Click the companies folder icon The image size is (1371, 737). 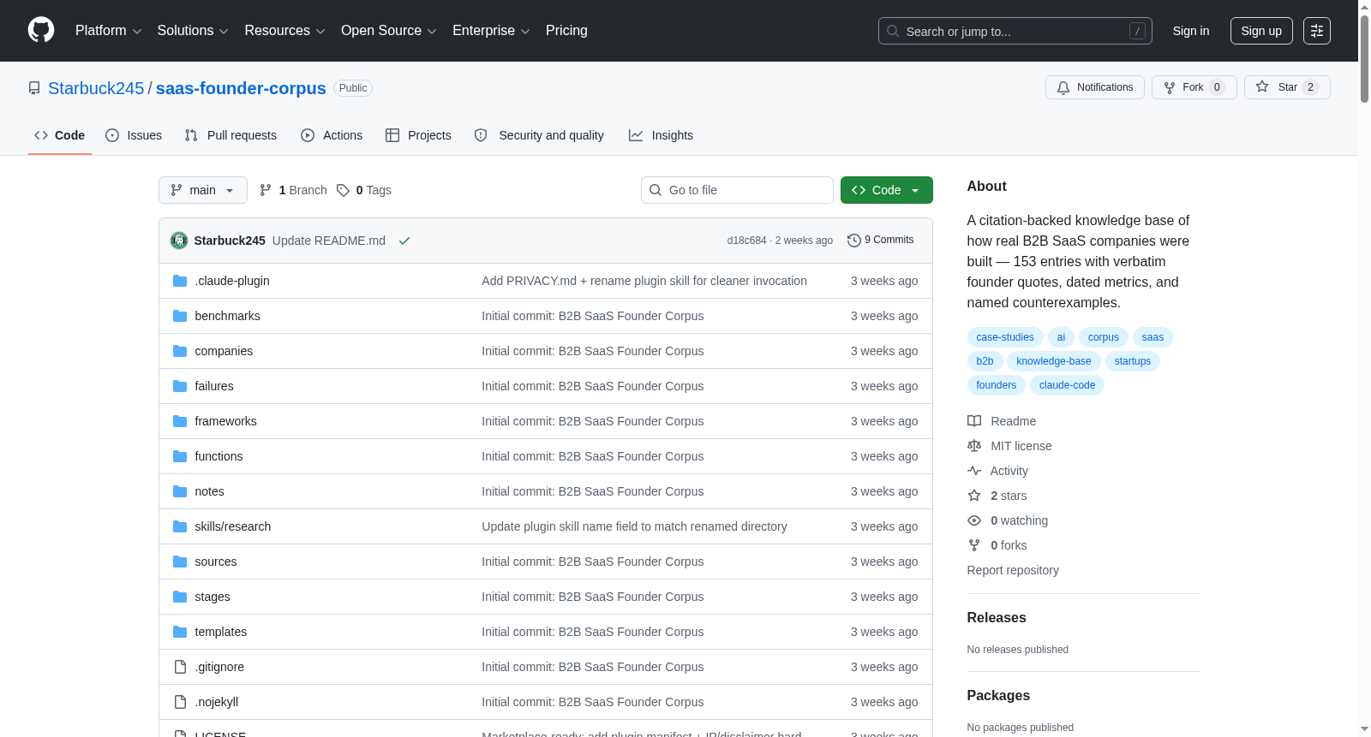point(180,351)
